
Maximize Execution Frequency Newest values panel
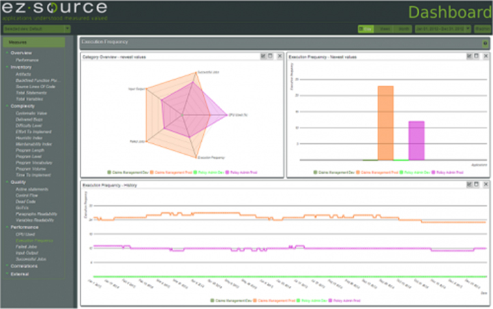tap(477, 56)
